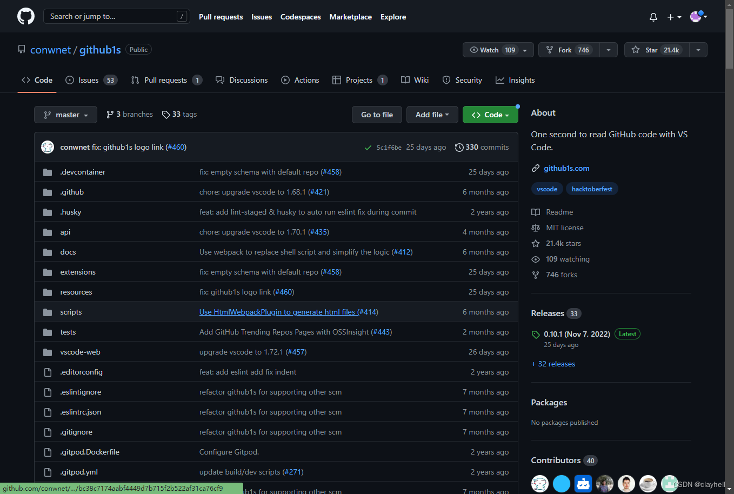Open the Security tab
Image resolution: width=734 pixels, height=494 pixels.
click(x=462, y=80)
